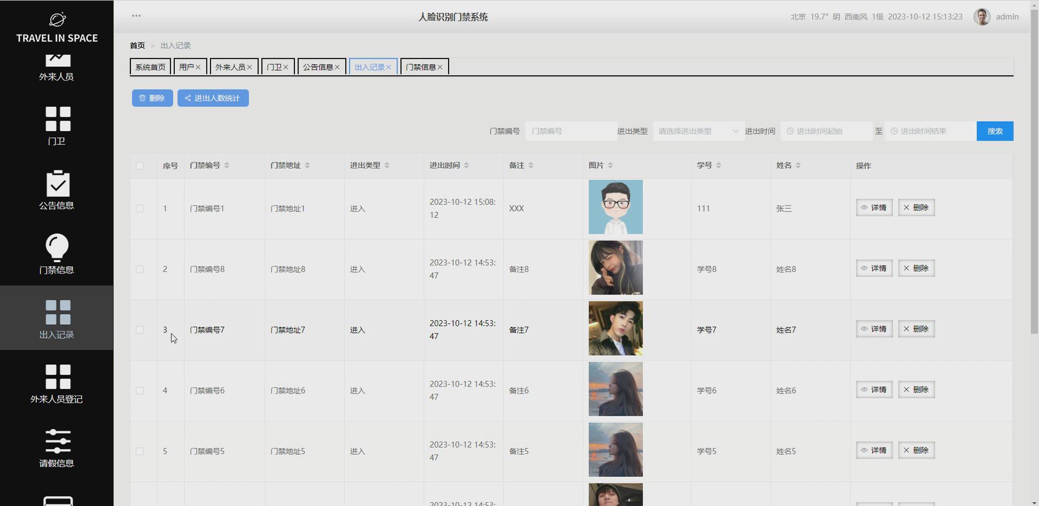Open 进出人数统计
1039x506 pixels.
[x=213, y=98]
